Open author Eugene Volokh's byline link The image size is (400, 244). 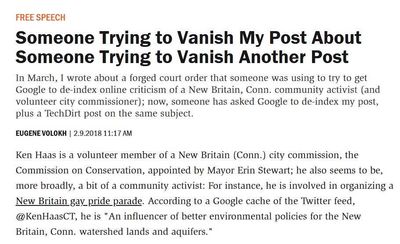[x=41, y=134]
